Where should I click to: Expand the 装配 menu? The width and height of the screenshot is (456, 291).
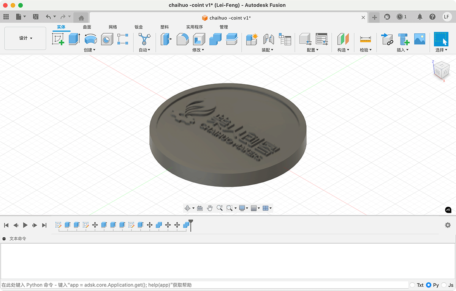click(x=268, y=50)
